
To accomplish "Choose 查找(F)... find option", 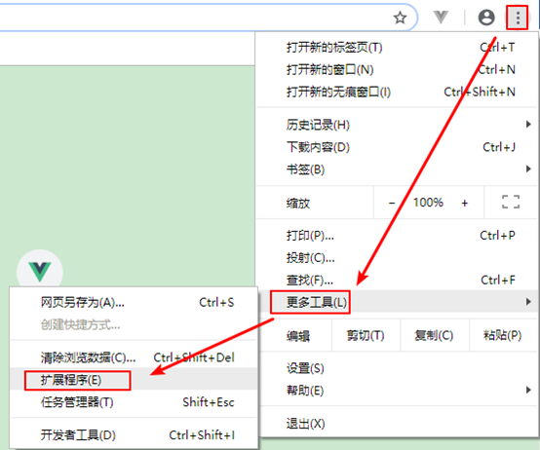I will [x=396, y=281].
